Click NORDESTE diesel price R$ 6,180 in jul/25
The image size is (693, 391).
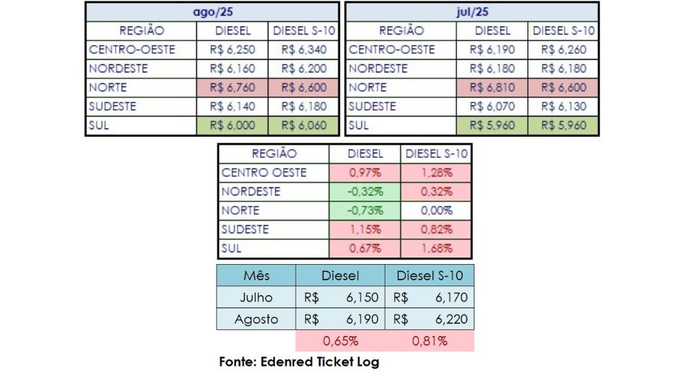pos(492,69)
